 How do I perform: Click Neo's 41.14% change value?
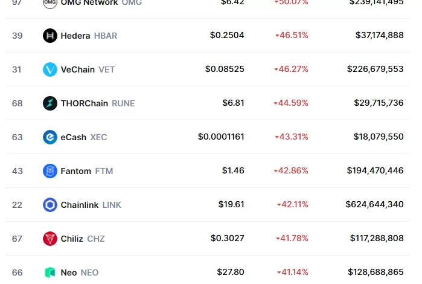tap(295, 273)
